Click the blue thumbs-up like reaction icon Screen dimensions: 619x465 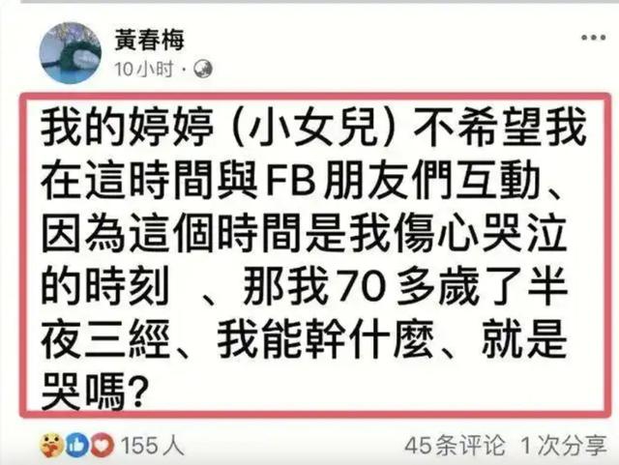click(77, 446)
